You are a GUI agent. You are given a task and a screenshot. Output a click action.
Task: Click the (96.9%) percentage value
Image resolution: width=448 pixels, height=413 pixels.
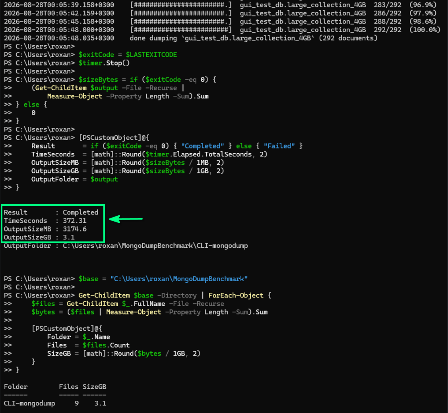(x=423, y=5)
